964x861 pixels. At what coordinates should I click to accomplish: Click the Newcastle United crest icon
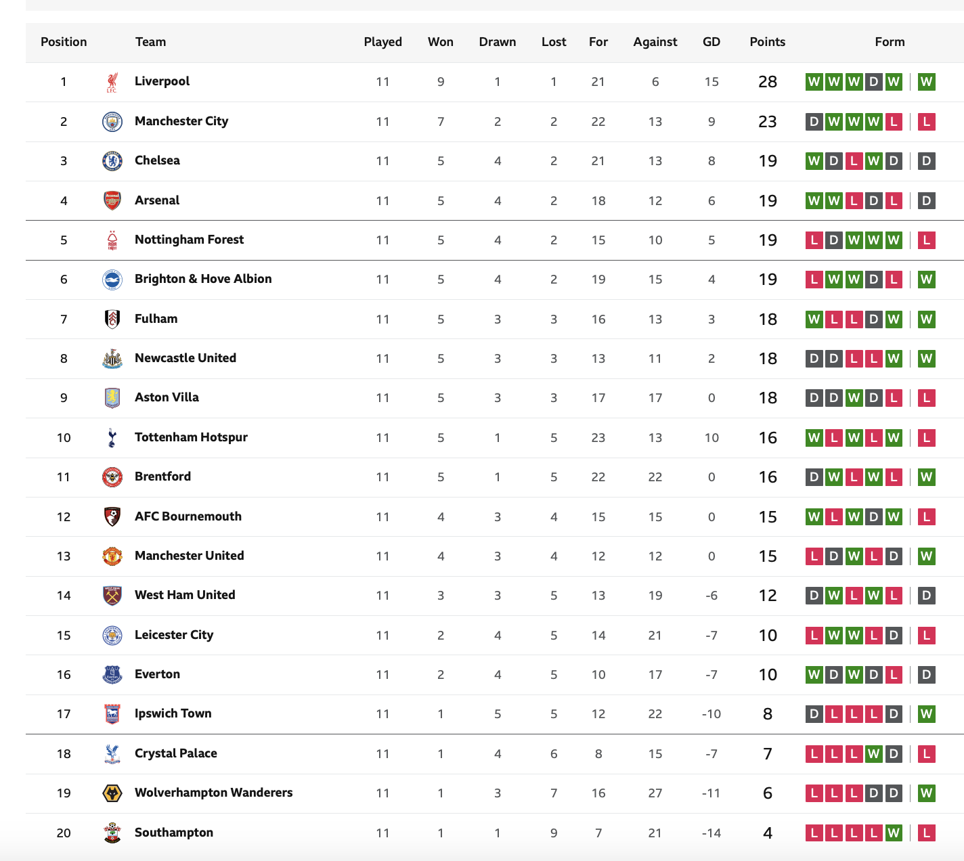[x=112, y=359]
